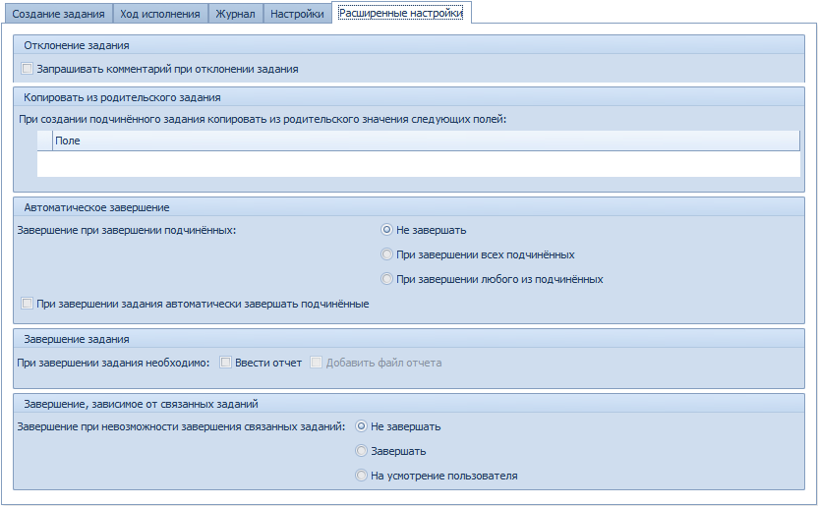
Task: Pick На усмотрение пользователя option
Action: [362, 476]
